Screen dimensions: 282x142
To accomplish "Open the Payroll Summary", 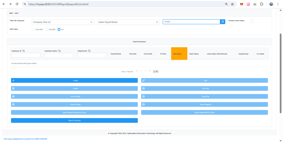I will 74,121.
